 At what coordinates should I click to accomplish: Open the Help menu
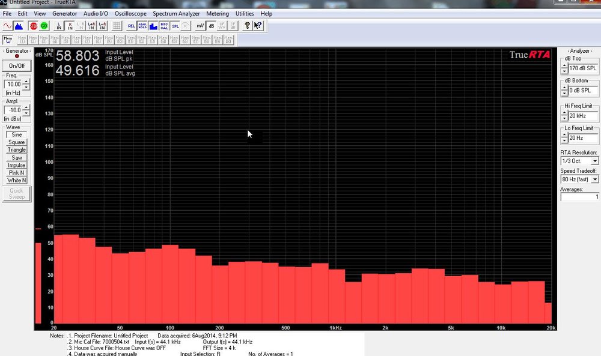[266, 13]
